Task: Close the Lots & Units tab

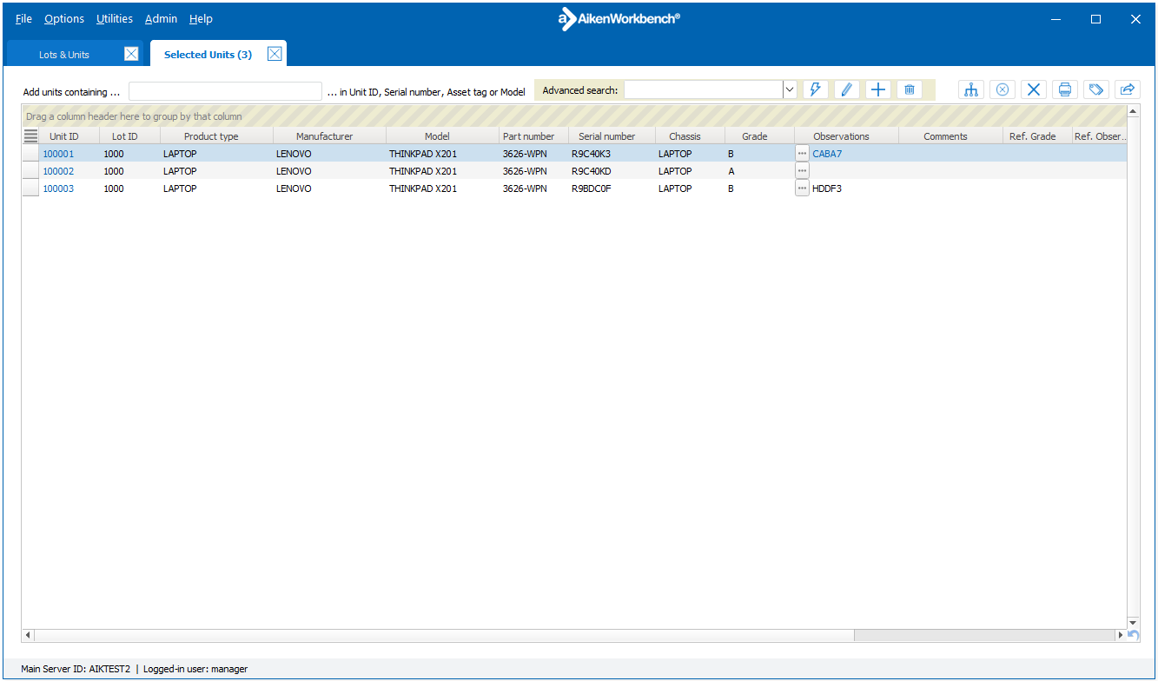Action: [x=131, y=54]
